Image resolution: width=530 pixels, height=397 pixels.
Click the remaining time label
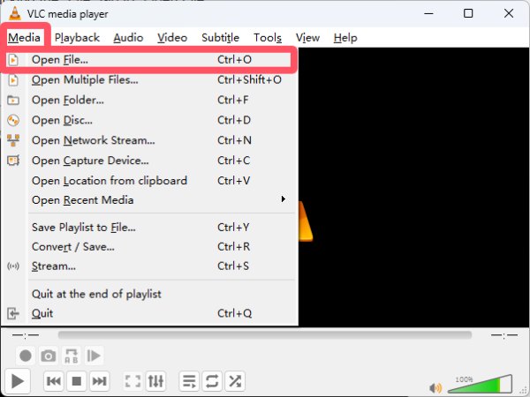point(504,335)
